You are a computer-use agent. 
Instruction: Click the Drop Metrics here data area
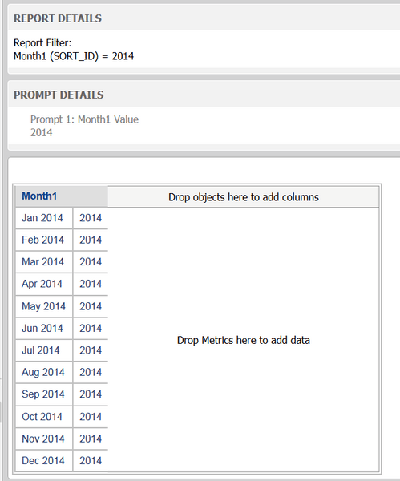click(x=244, y=340)
